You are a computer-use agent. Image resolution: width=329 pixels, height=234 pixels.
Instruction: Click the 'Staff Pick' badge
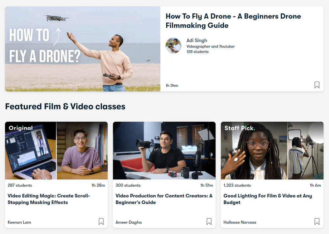pyautogui.click(x=240, y=128)
